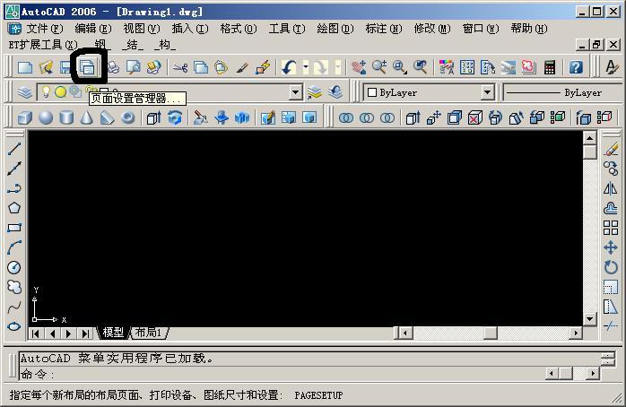Image resolution: width=626 pixels, height=407 pixels.
Task: Click the Match Properties brush icon
Action: click(x=242, y=67)
